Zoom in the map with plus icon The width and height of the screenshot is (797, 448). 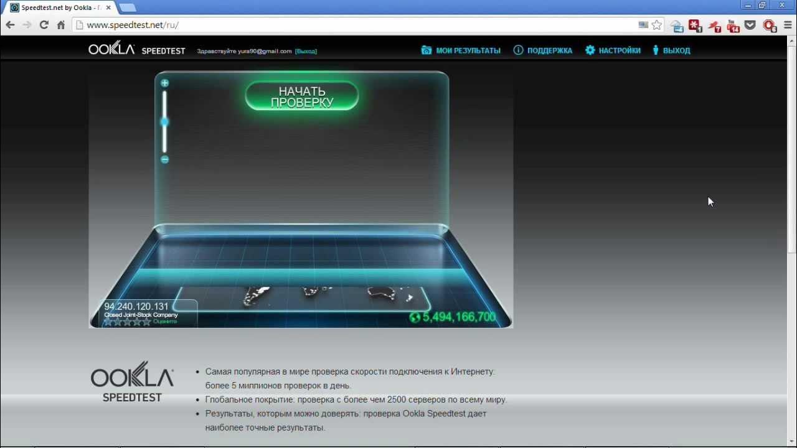(164, 83)
